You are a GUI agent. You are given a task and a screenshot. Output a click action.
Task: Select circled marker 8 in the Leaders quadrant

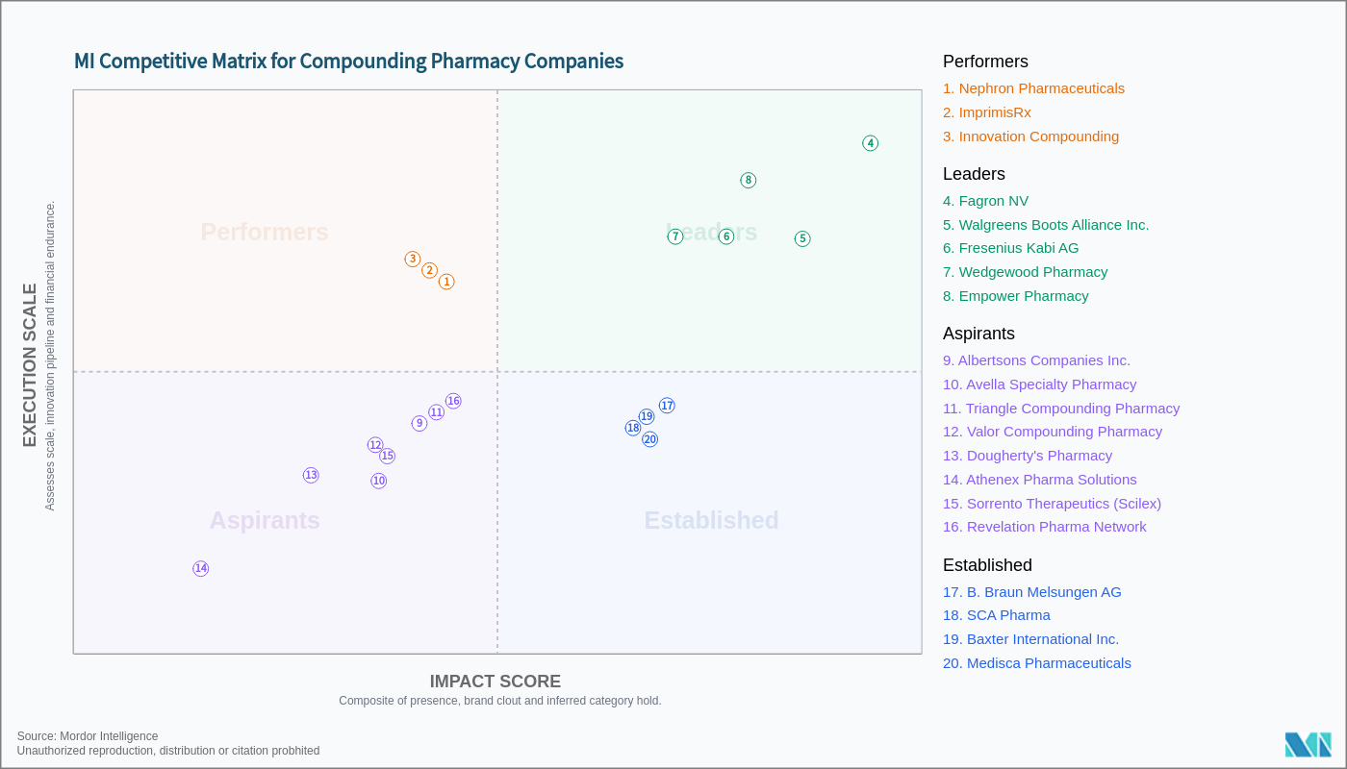749,180
